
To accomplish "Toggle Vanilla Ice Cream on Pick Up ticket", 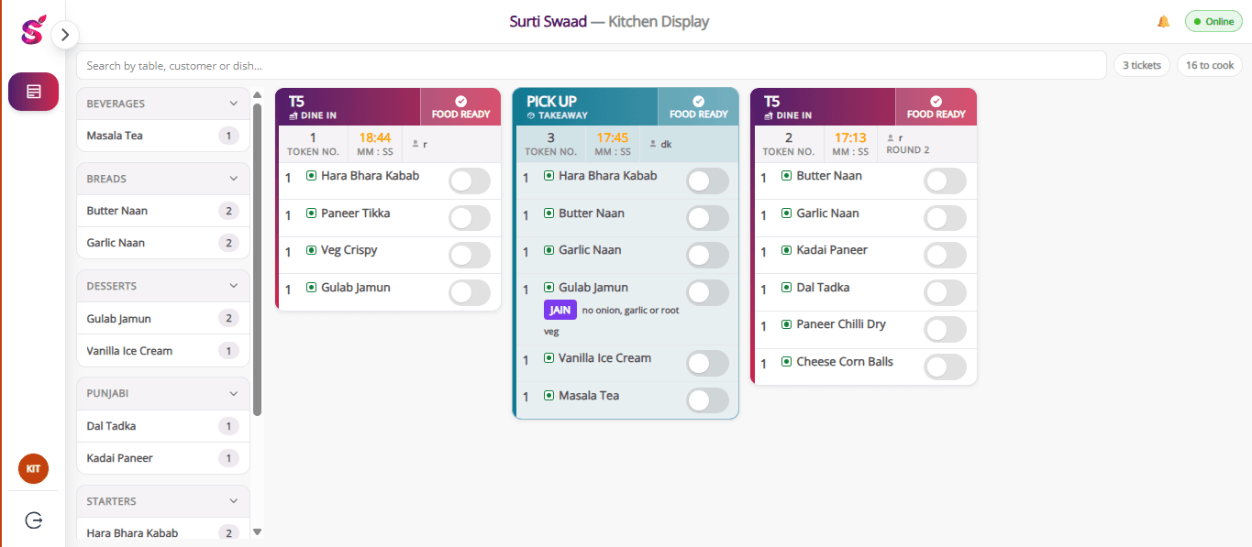I will 707,364.
